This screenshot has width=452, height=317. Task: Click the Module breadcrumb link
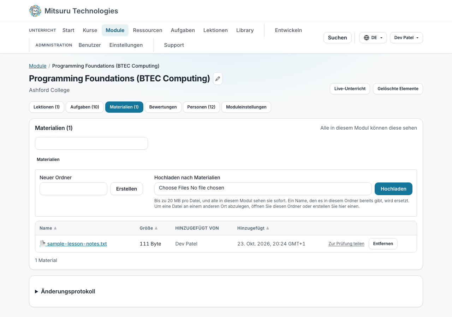pyautogui.click(x=38, y=66)
